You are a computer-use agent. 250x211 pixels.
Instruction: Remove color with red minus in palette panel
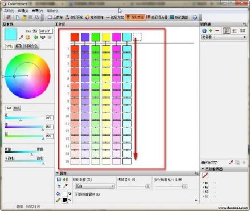pyautogui.click(x=217, y=30)
